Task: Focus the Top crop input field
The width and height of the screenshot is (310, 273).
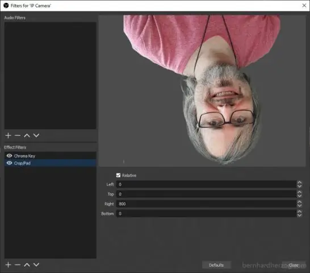Action: (206, 194)
